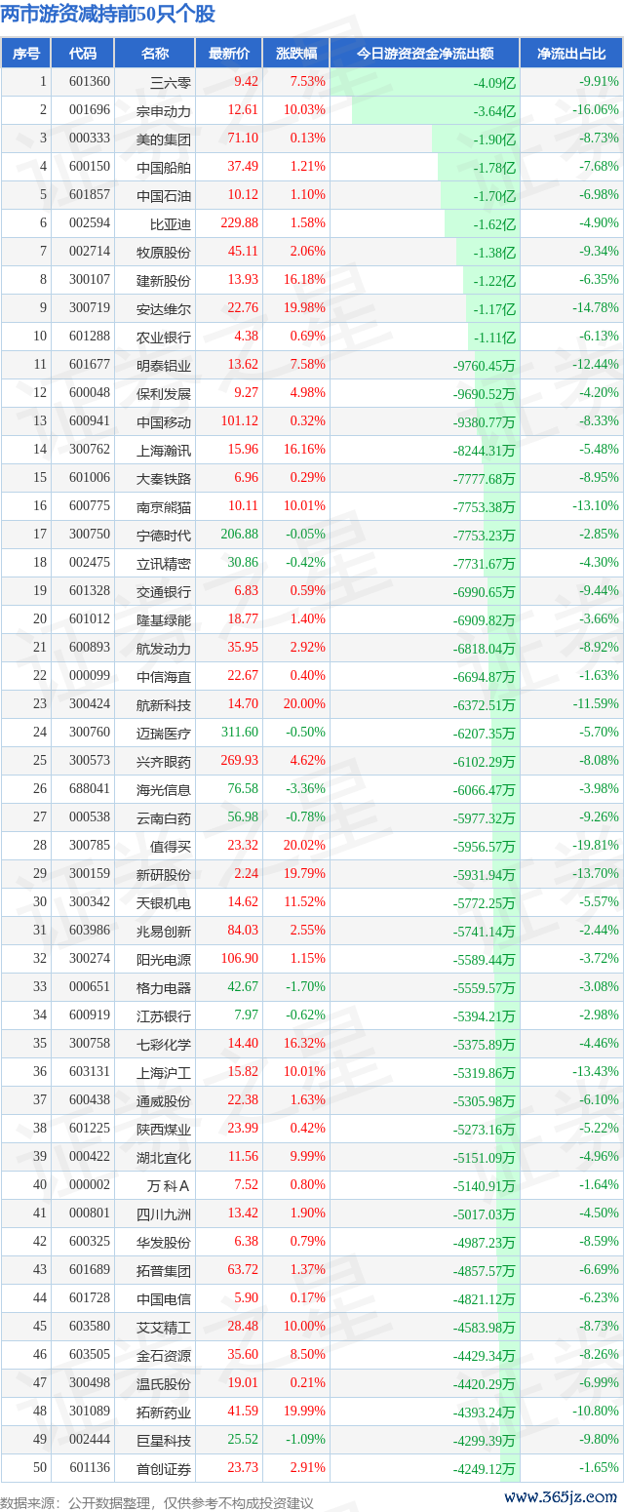Select stock name 通威股份

click(164, 1100)
